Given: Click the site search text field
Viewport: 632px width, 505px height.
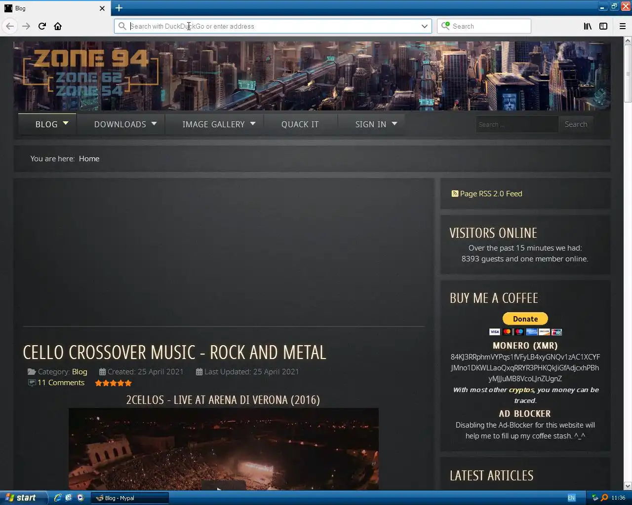Looking at the screenshot, I should pyautogui.click(x=516, y=124).
